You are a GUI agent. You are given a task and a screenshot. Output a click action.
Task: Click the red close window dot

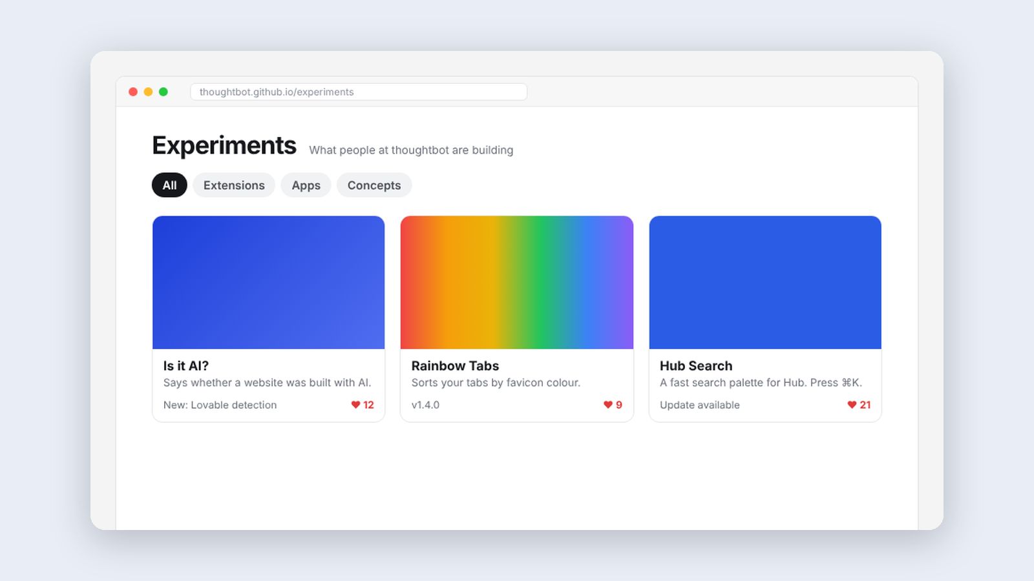133,92
